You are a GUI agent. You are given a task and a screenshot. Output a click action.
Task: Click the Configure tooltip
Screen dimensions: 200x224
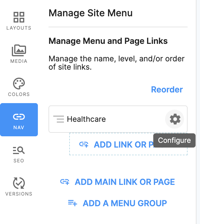[174, 140]
